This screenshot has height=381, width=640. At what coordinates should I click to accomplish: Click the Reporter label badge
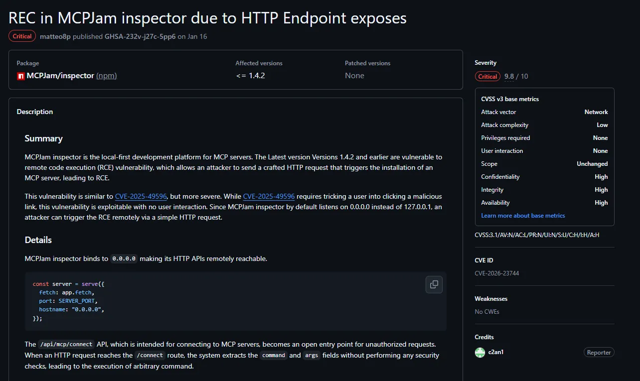(x=599, y=353)
